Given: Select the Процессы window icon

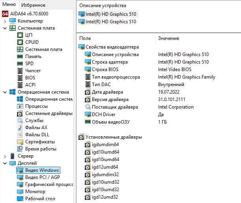Looking at the screenshot, I should click(20, 106).
